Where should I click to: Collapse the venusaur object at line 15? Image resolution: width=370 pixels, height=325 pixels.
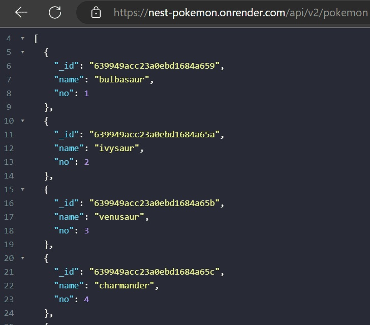pyautogui.click(x=23, y=189)
